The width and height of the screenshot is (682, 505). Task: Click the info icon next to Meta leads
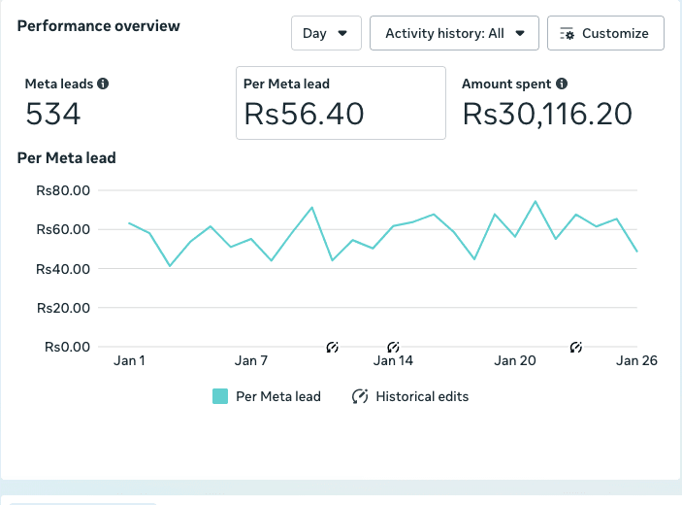pos(103,84)
